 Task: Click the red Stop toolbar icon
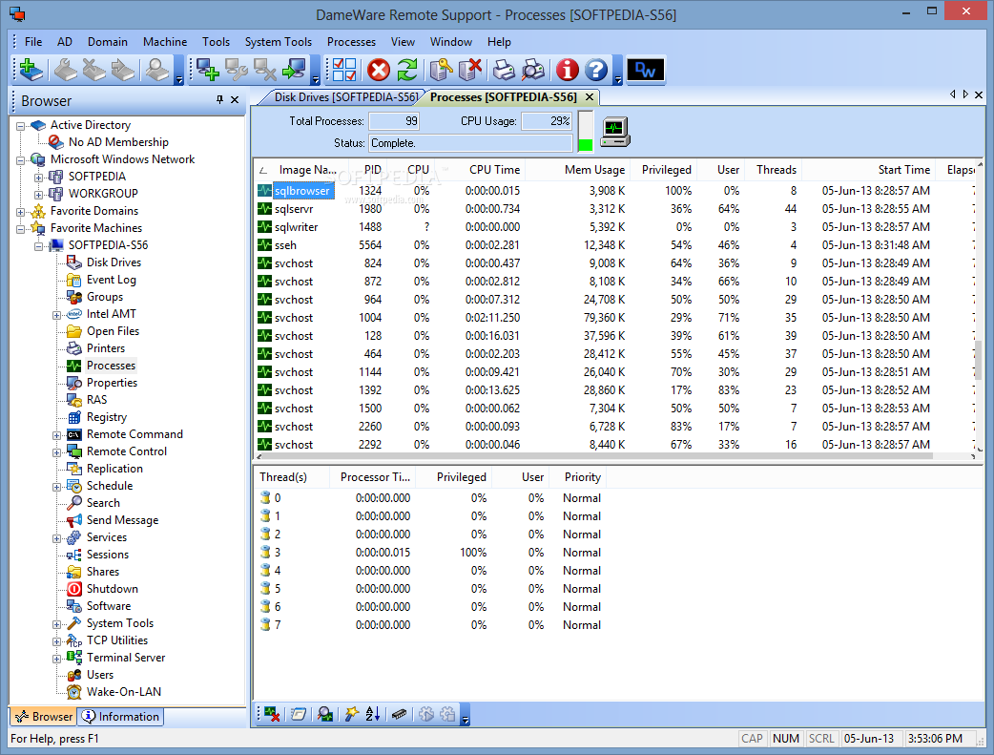coord(379,70)
